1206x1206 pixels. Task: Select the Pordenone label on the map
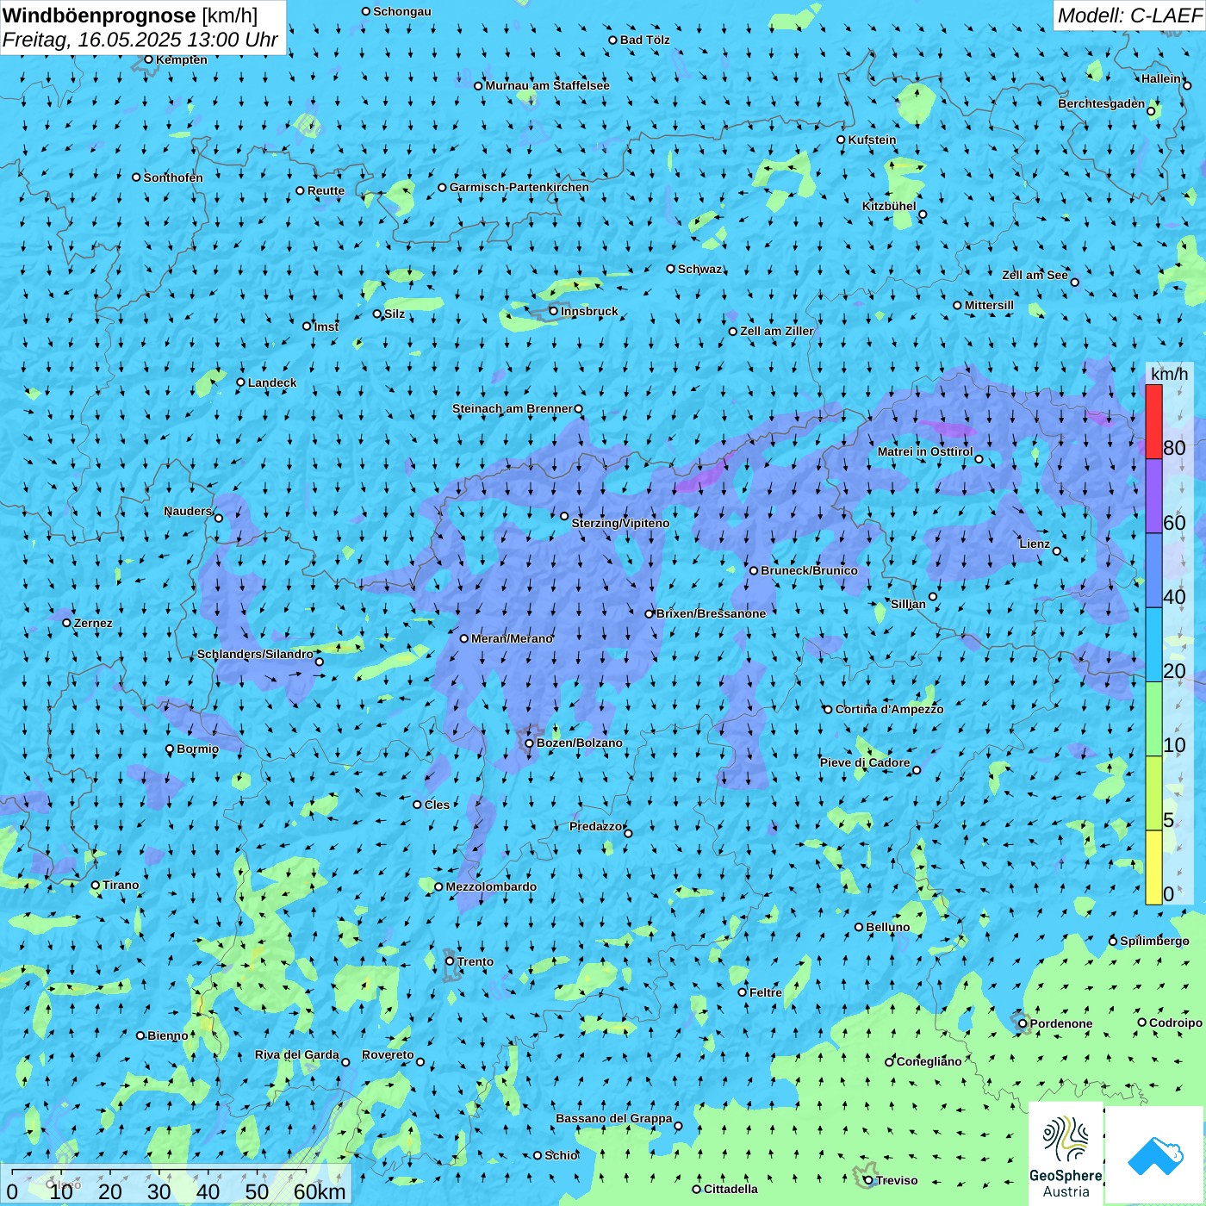1061,1023
